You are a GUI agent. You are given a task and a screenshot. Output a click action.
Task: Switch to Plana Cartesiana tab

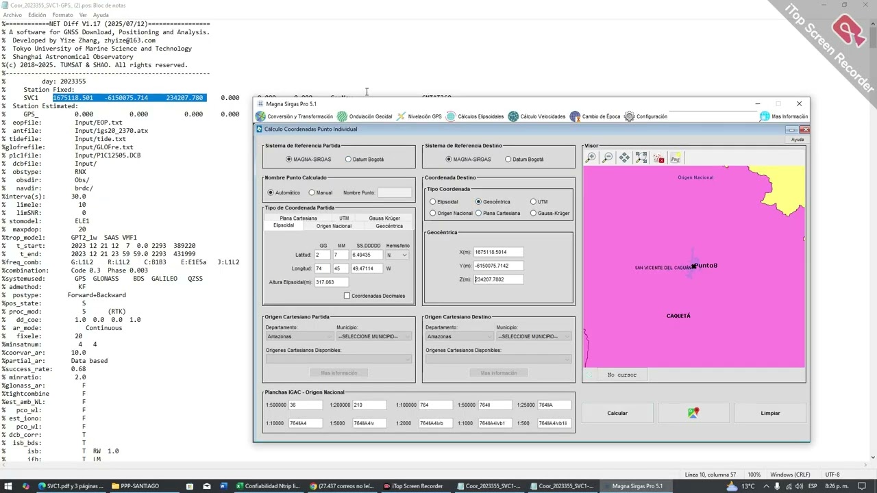pyautogui.click(x=298, y=218)
